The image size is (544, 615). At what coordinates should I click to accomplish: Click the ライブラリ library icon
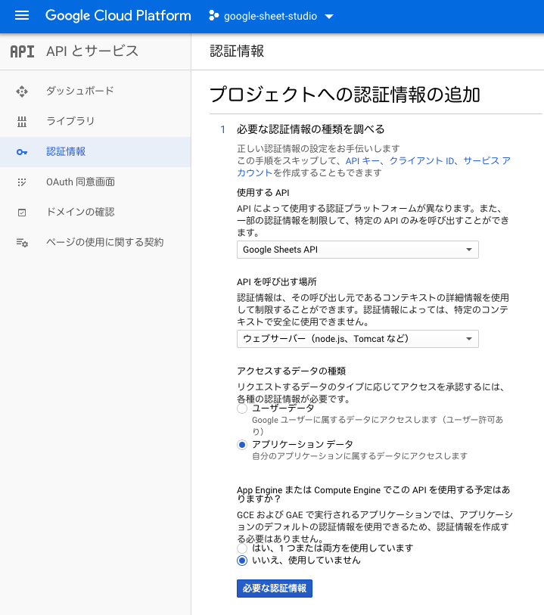22,122
